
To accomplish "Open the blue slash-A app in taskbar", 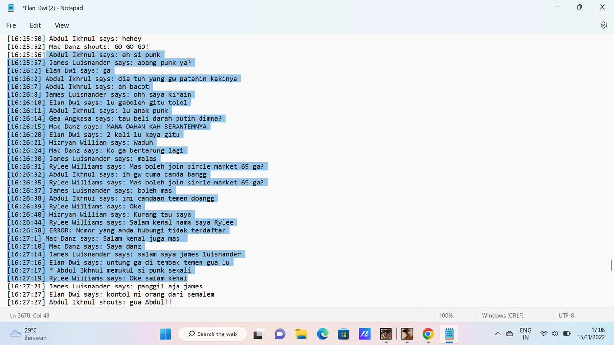I will tap(365, 334).
